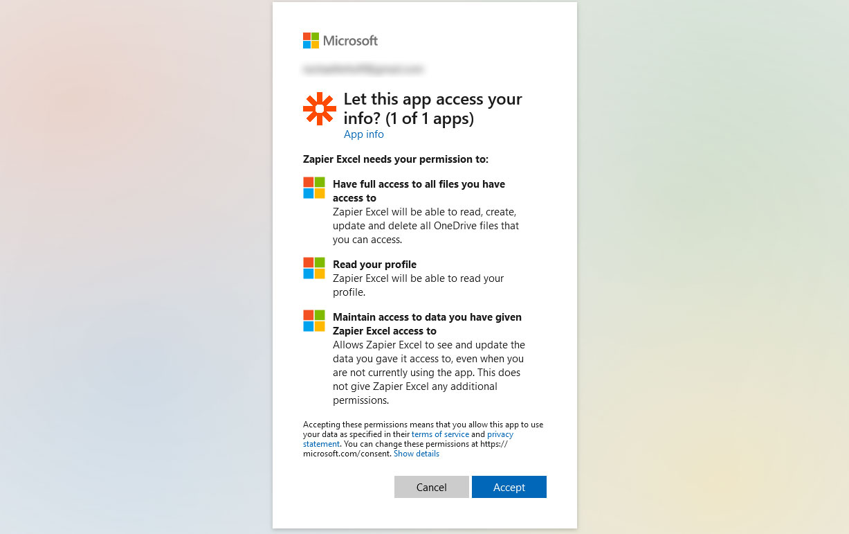Click the 'Let this app access your info?' heading
Image resolution: width=849 pixels, height=534 pixels.
[x=433, y=109]
